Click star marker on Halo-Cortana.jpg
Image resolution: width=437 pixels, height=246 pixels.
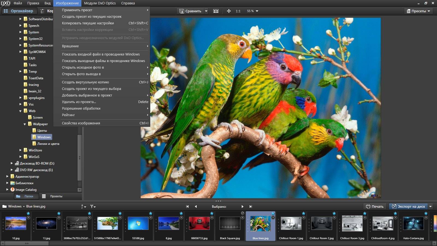426,213
